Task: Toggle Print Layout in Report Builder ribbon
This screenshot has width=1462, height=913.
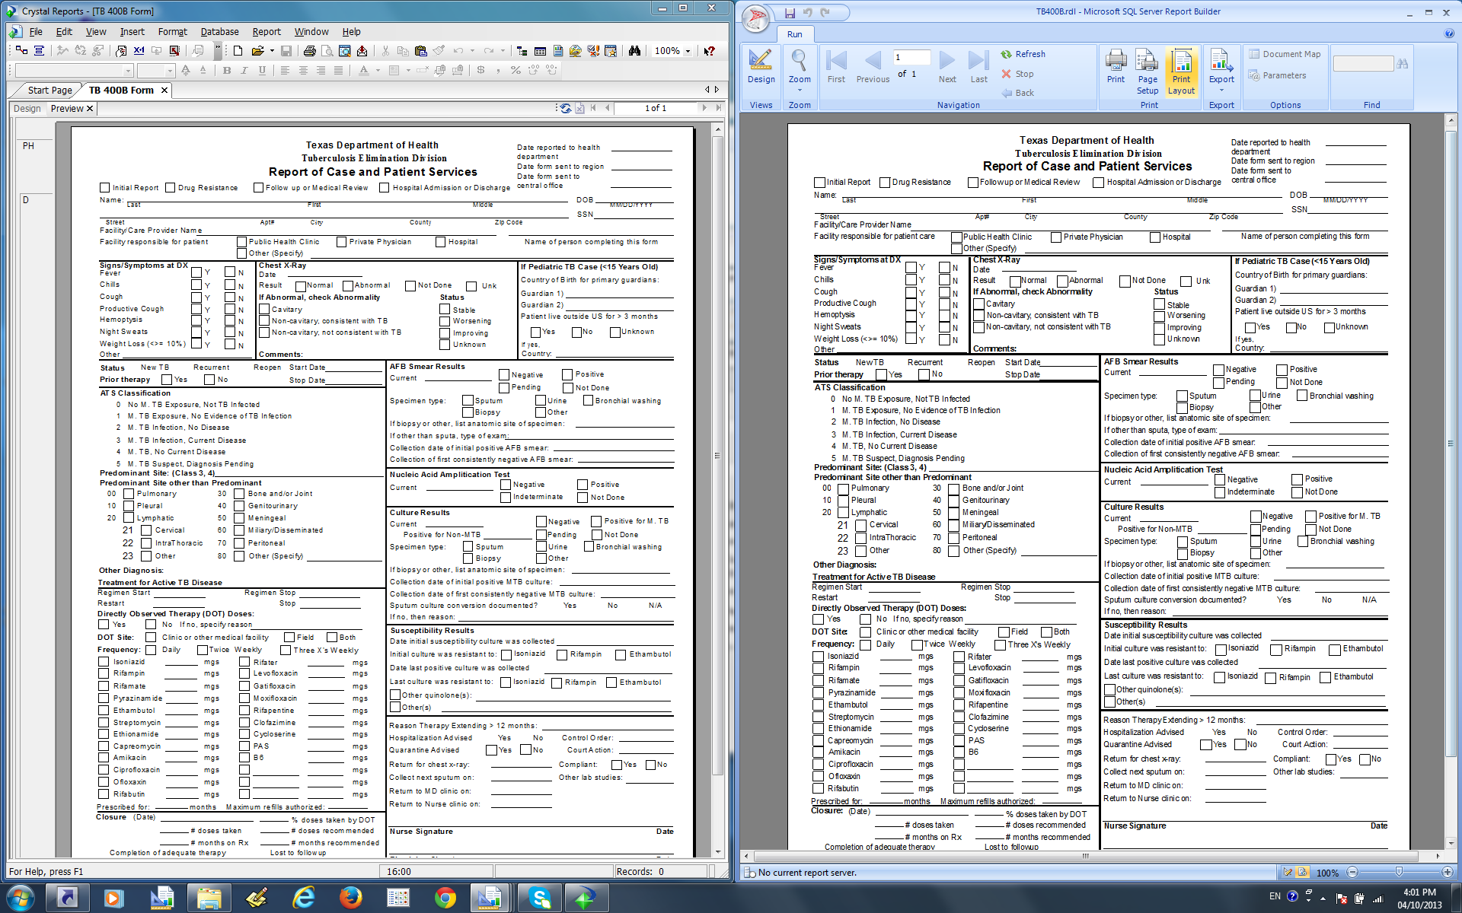Action: tap(1181, 72)
